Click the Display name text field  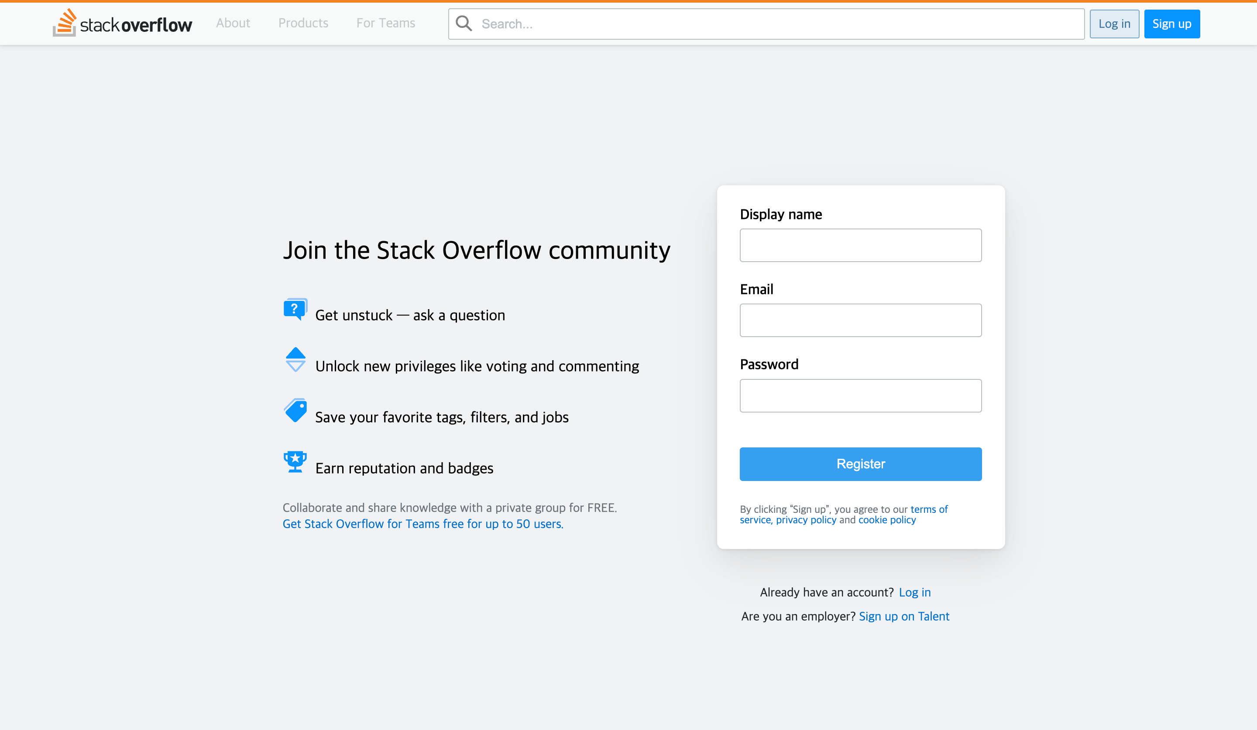860,245
